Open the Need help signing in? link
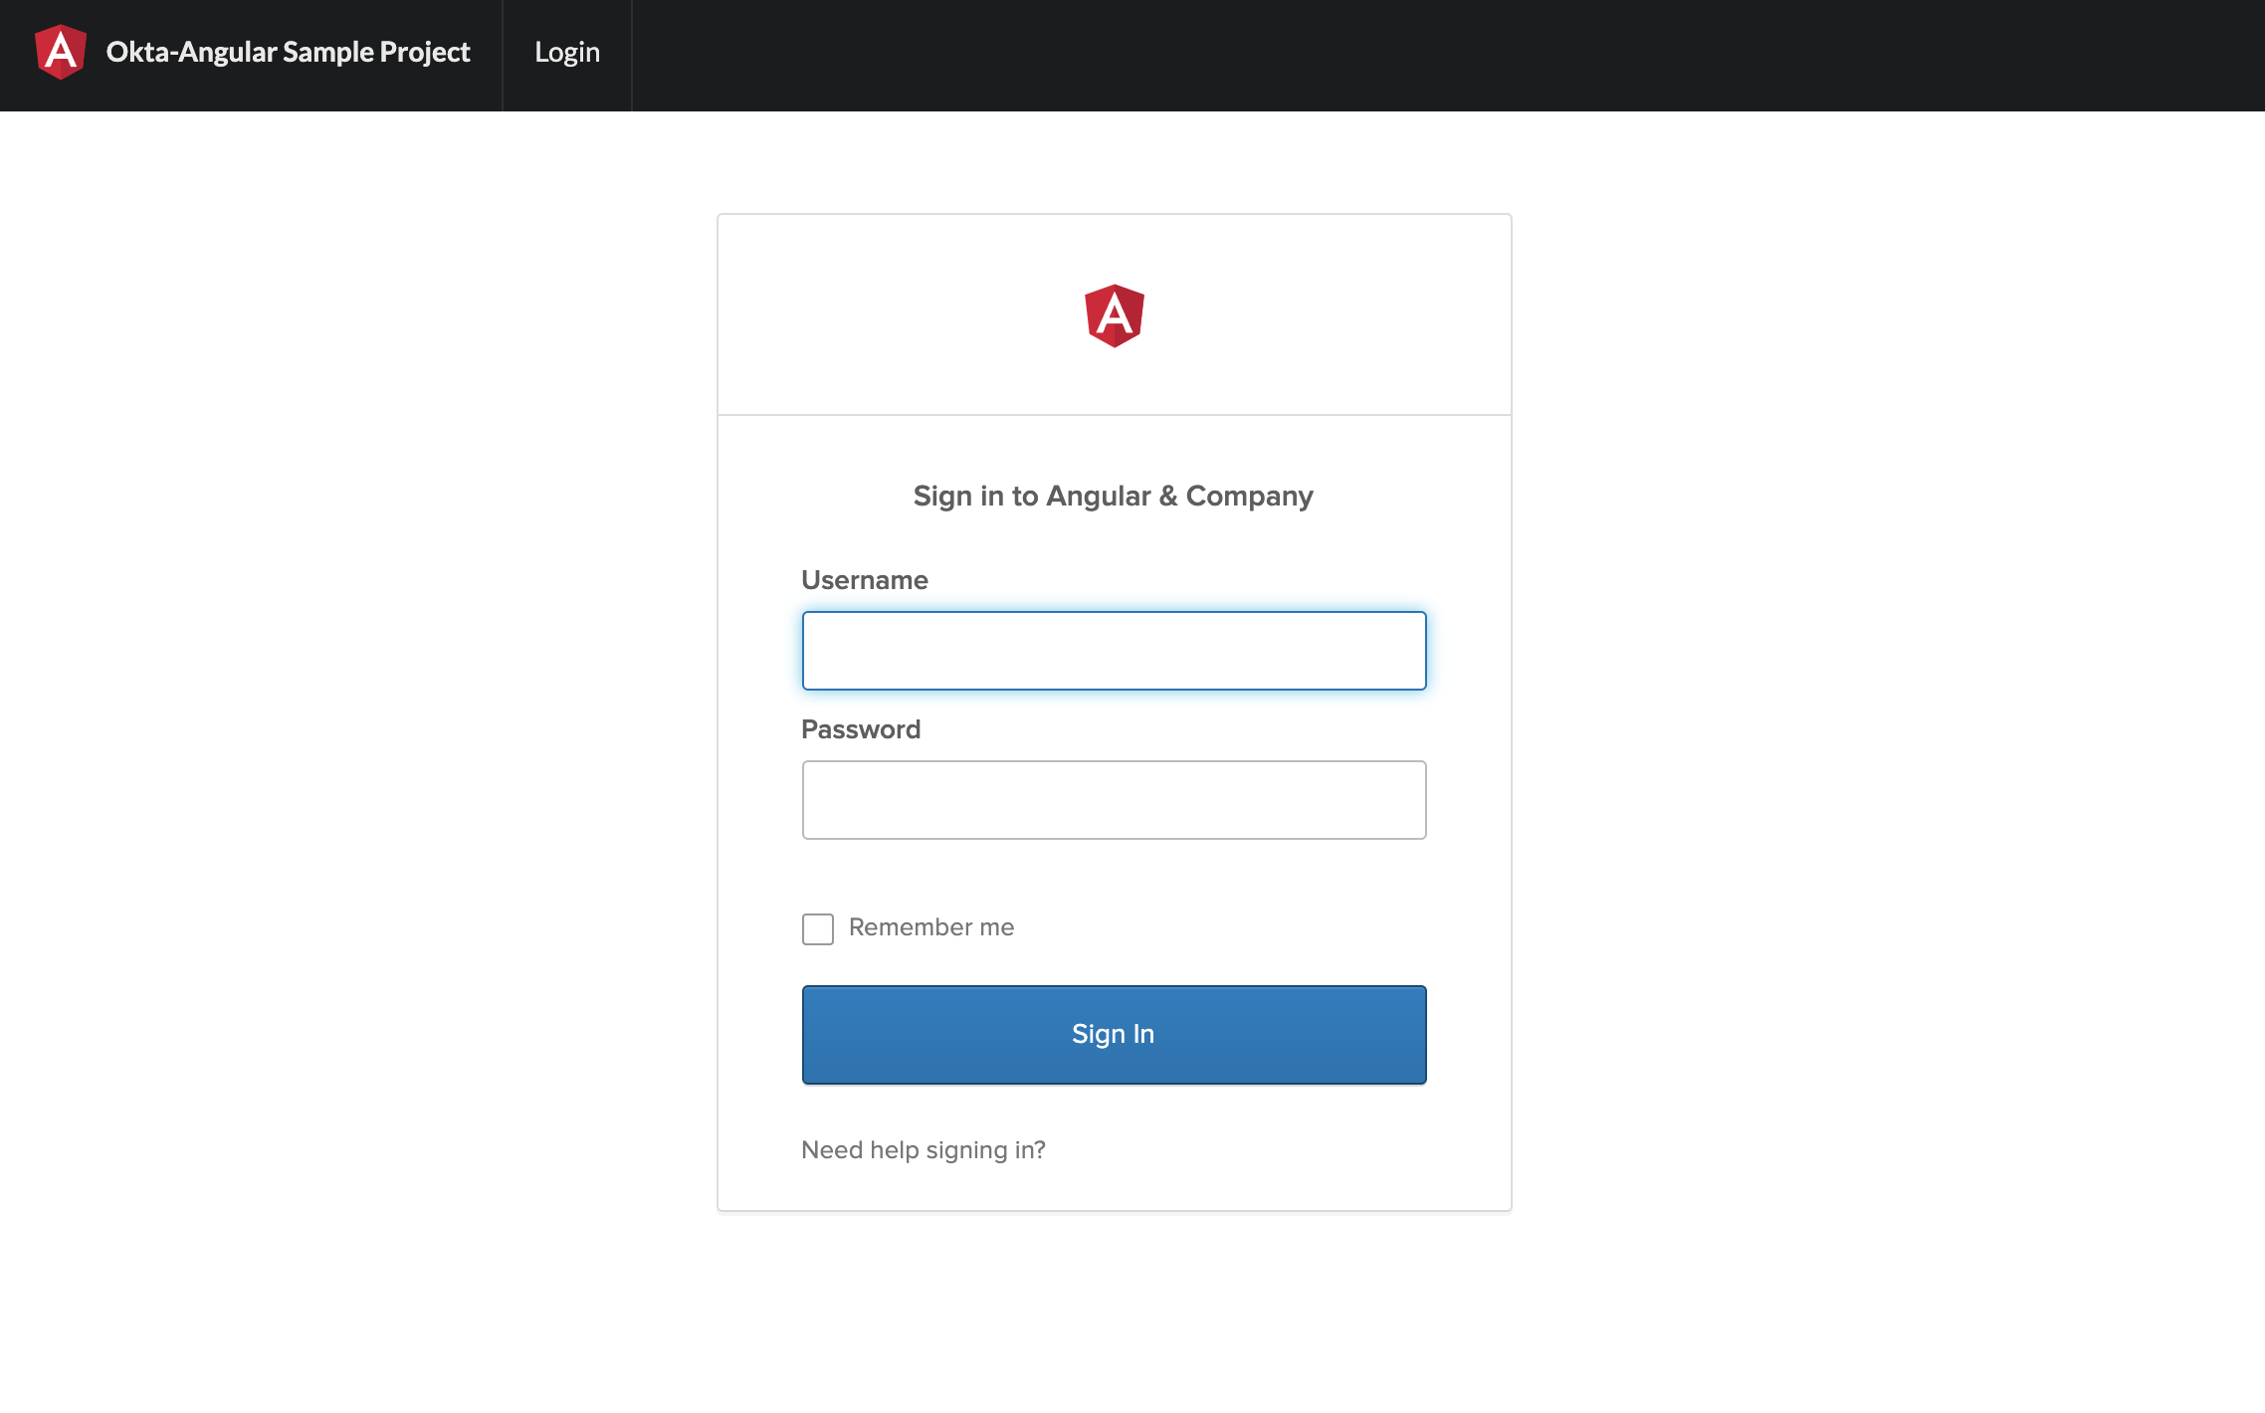 [924, 1150]
